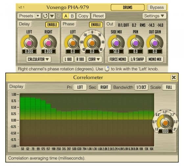Click the Presets button
Screen dimensions: 184x166
(x=26, y=16)
